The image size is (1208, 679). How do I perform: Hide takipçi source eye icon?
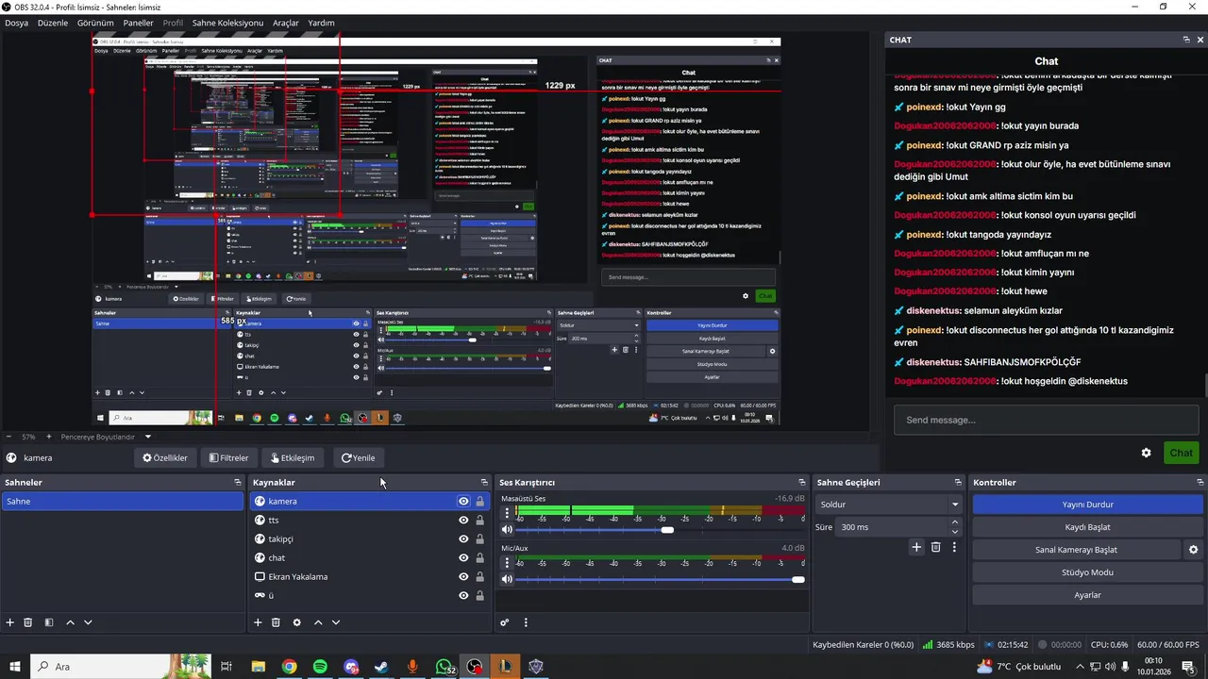click(x=463, y=539)
